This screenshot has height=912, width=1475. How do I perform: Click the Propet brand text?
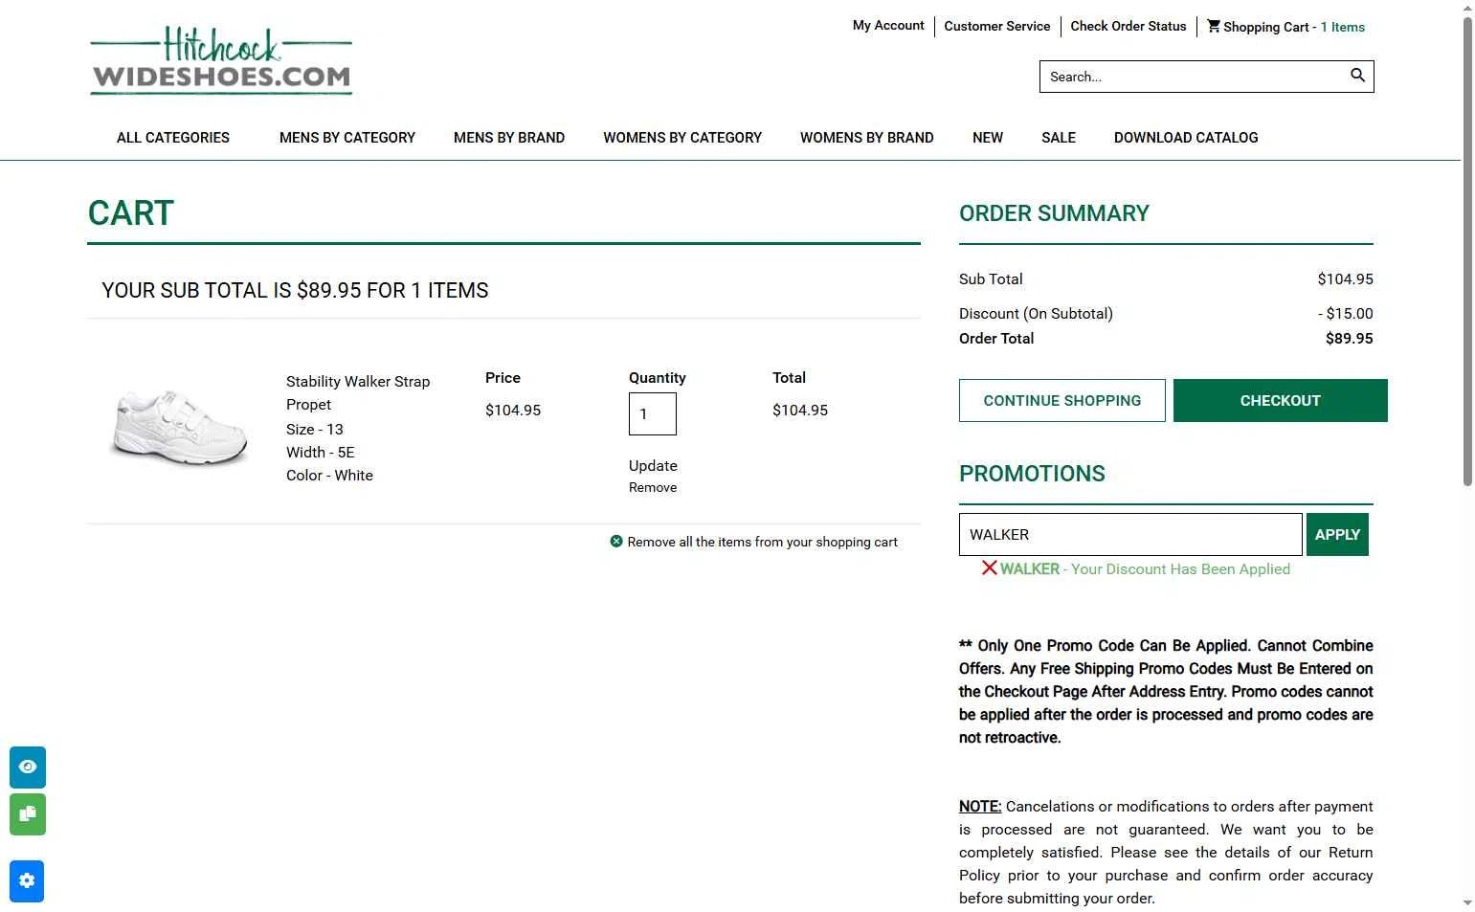(x=308, y=404)
